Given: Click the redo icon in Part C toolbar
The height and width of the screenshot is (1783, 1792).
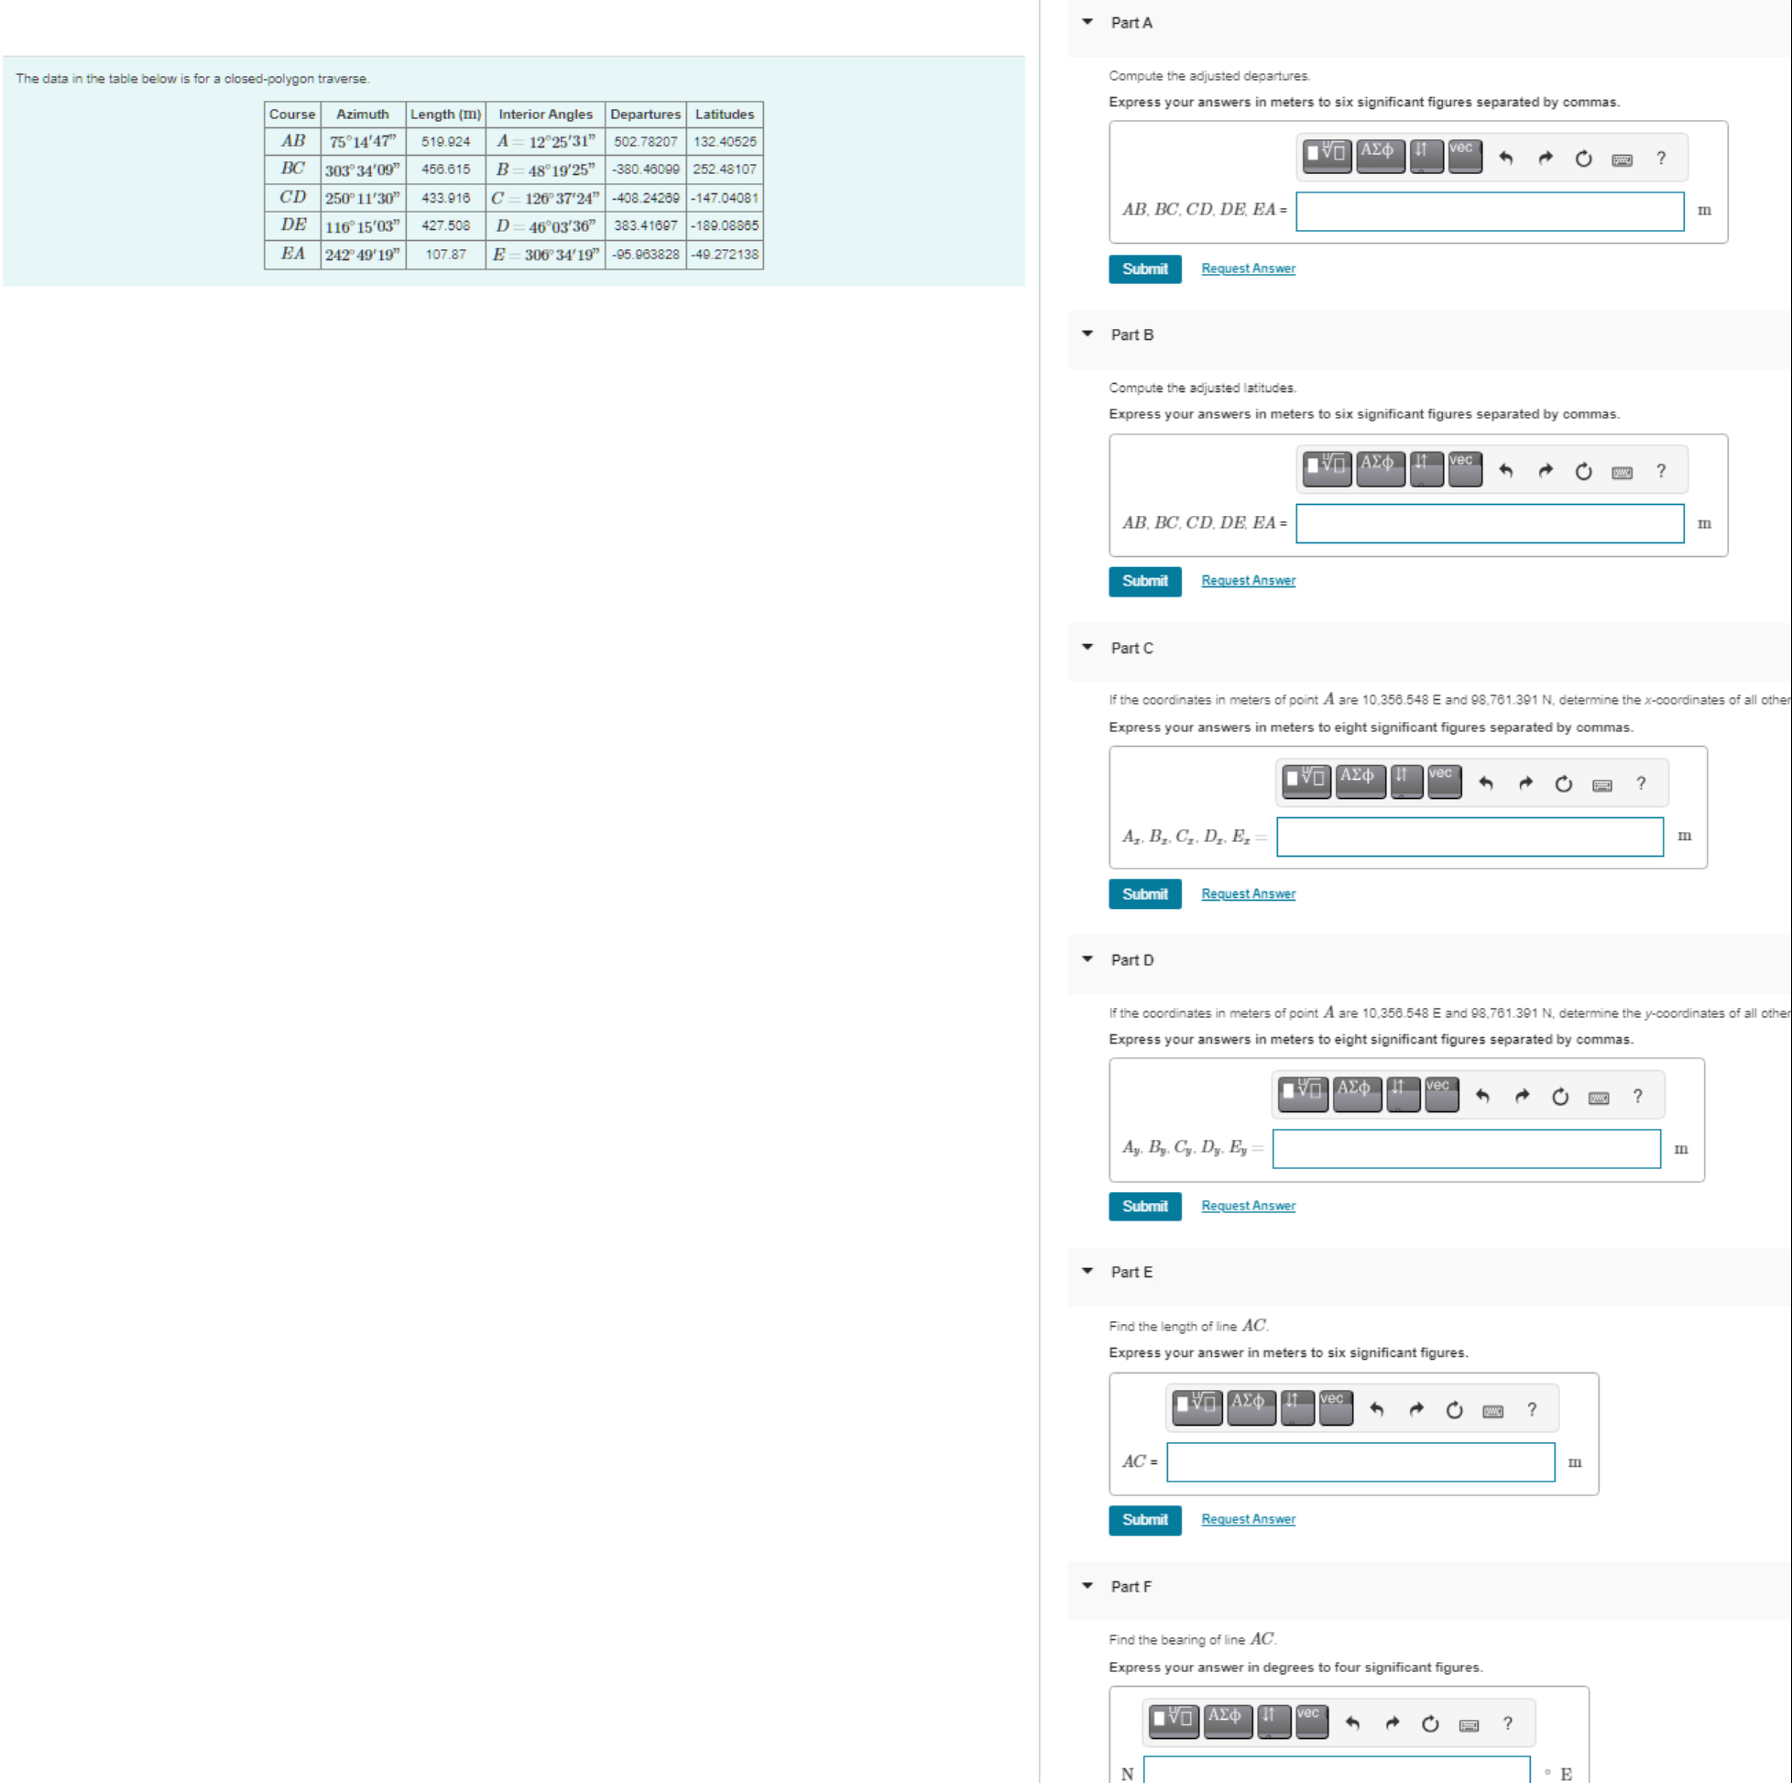Looking at the screenshot, I should (x=1525, y=782).
